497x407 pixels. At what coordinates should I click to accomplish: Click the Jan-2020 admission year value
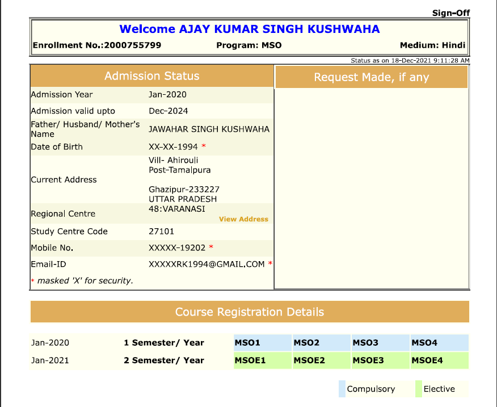point(168,95)
